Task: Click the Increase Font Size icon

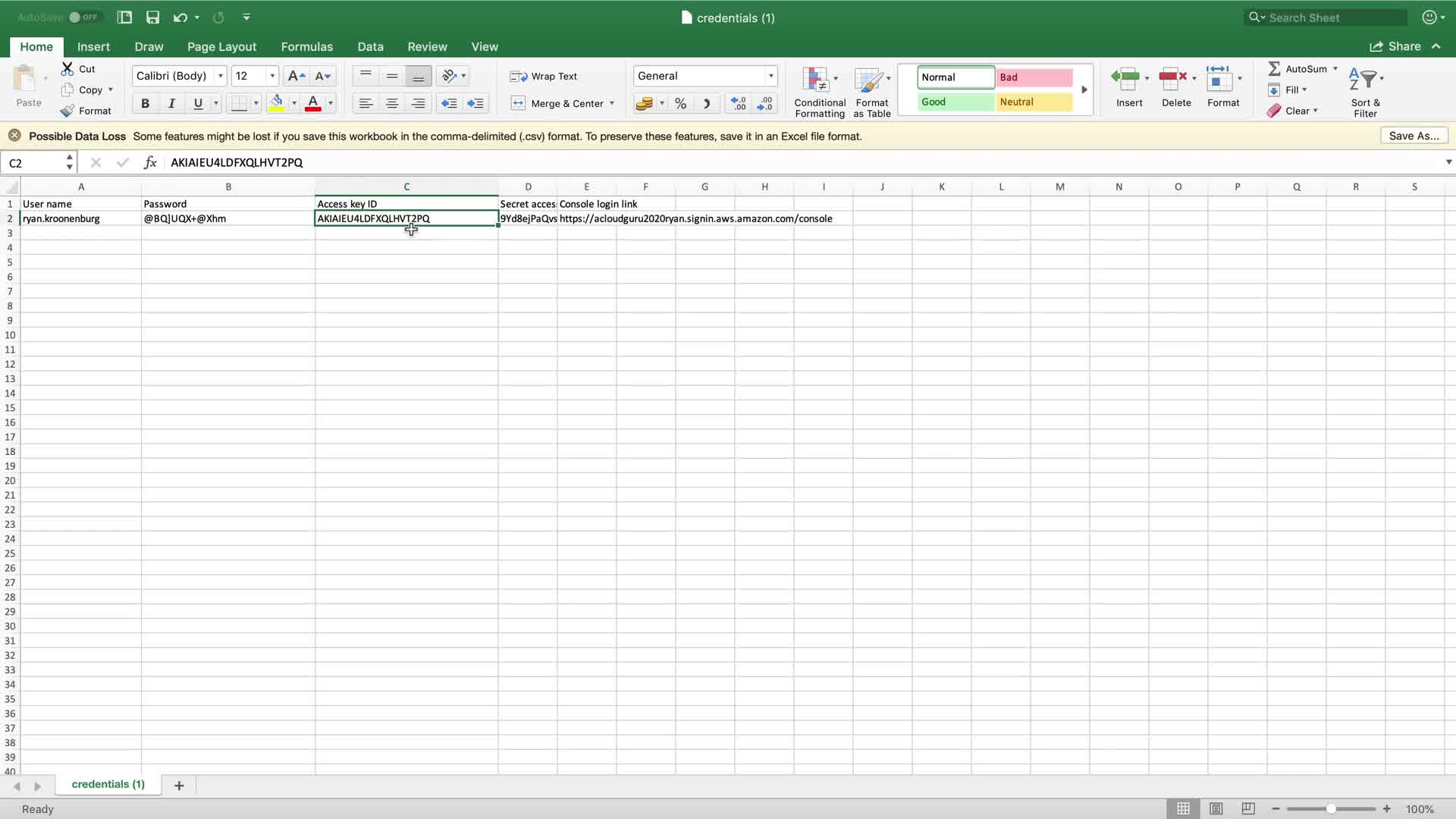Action: coord(296,76)
